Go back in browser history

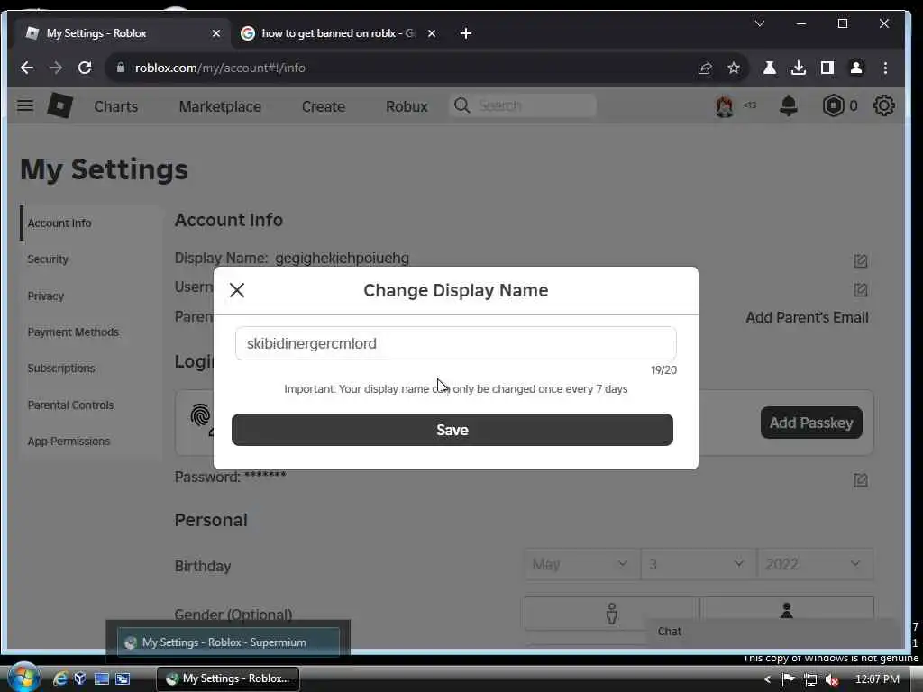coord(26,68)
